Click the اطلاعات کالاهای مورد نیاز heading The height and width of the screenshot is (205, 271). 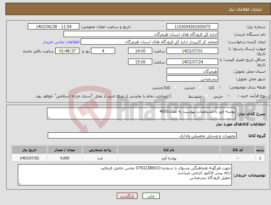(x=240, y=124)
